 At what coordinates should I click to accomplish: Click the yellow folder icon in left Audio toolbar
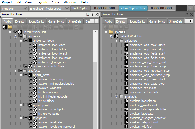[10, 27]
